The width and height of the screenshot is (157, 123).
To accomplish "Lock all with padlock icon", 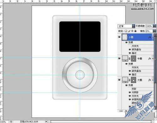I will [135, 31].
